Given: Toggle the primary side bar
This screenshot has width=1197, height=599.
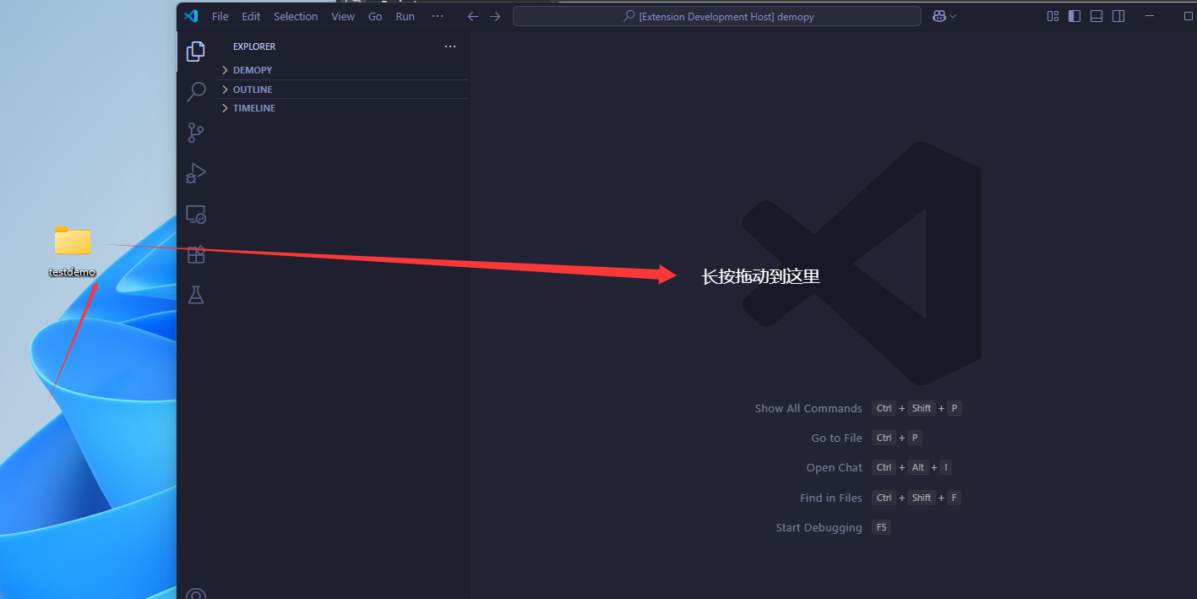Looking at the screenshot, I should tap(1075, 16).
